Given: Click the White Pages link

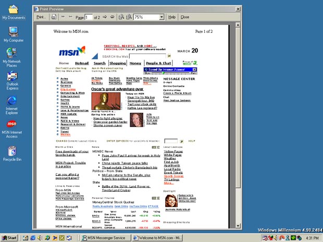Looking at the screenshot, I should (x=172, y=155).
